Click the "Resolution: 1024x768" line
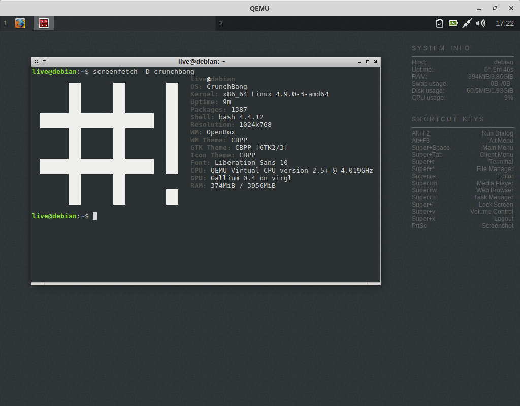This screenshot has width=520, height=406. pyautogui.click(x=231, y=125)
